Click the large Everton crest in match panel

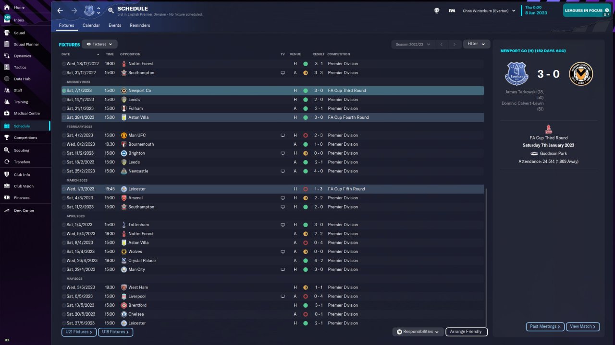[517, 74]
